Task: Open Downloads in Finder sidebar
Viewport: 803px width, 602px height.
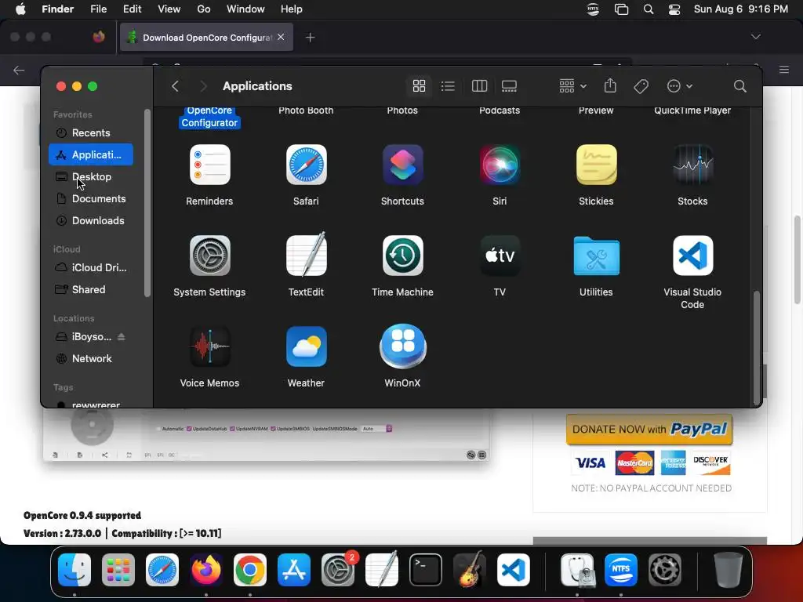Action: coord(91,220)
